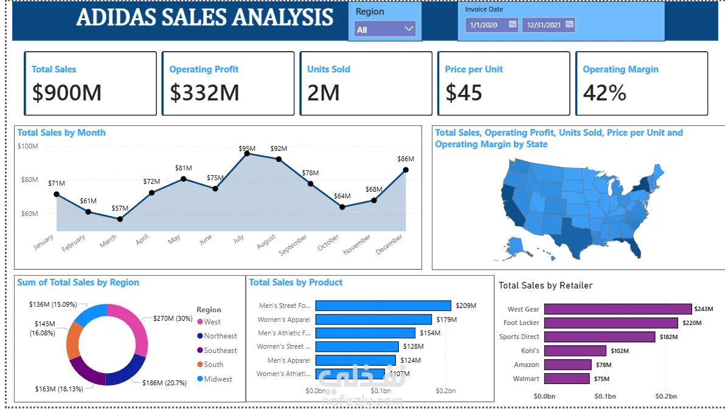The height and width of the screenshot is (409, 725).
Task: Click the Operating Margin 42% card
Action: pyautogui.click(x=641, y=83)
